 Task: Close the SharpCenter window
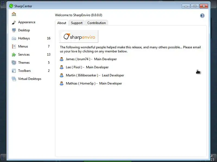204,6
